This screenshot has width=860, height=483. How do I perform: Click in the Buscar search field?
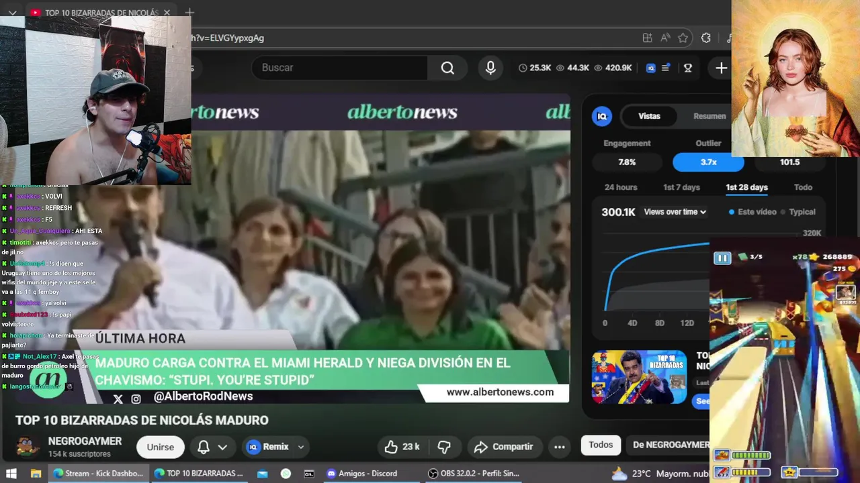click(339, 68)
